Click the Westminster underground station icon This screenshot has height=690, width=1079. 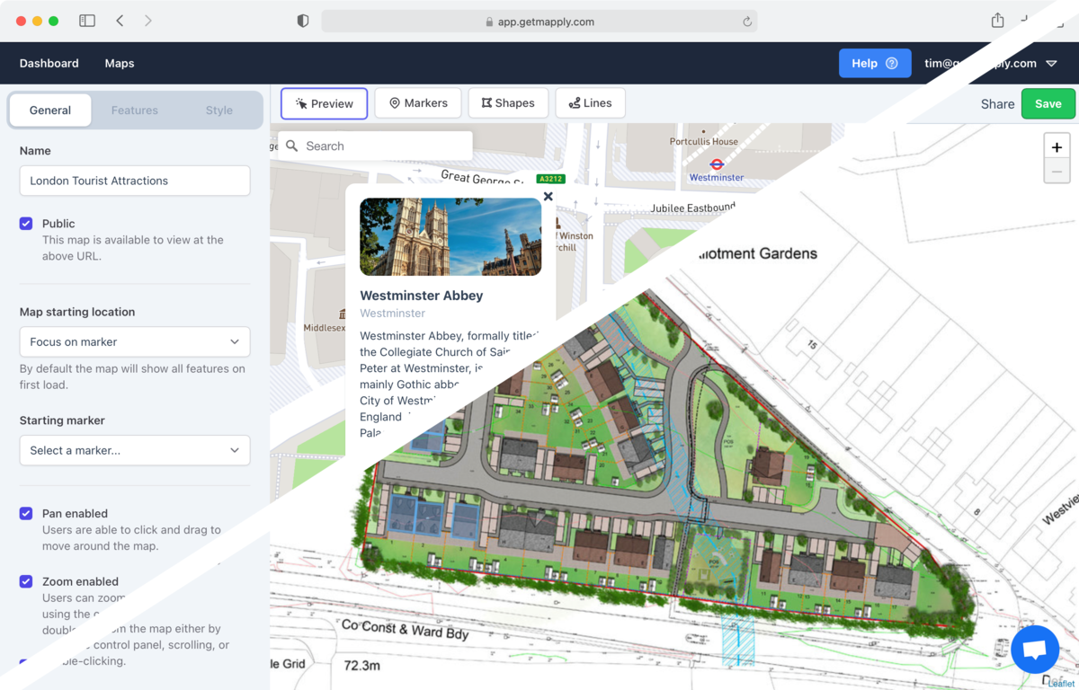(717, 164)
